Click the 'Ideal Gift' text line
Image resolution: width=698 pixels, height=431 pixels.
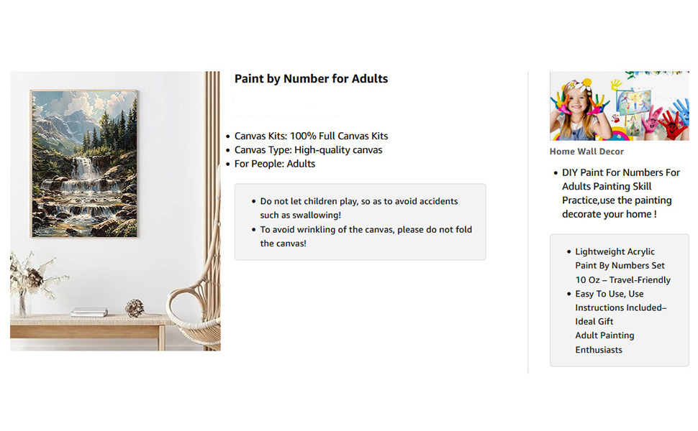click(x=594, y=322)
